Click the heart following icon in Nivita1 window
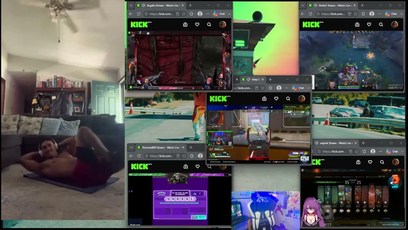Viewport: 408px width, 230px height. [369, 25]
